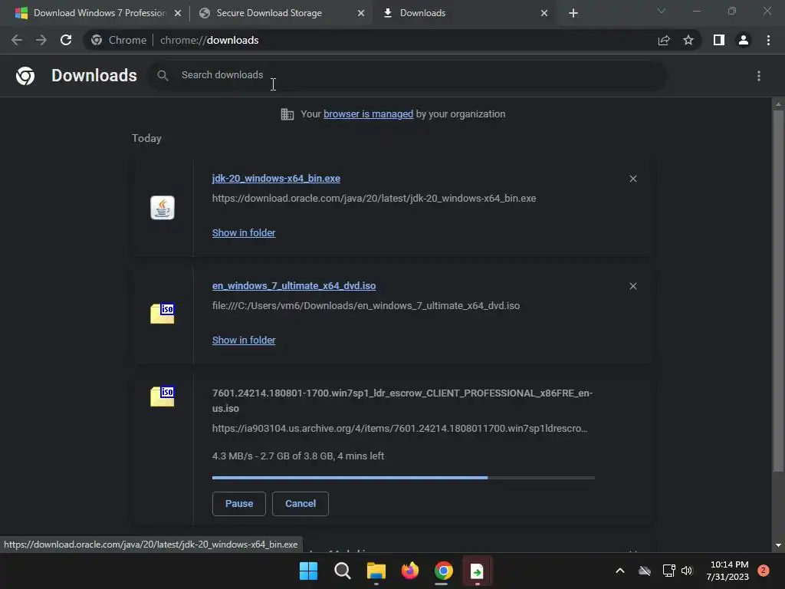The width and height of the screenshot is (785, 589).
Task: Reload the downloads page
Action: pos(66,40)
